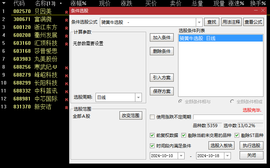
Task: Click 改变范围 button
Action: pos(131,116)
